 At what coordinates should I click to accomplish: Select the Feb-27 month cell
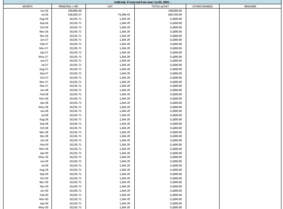[44, 44]
